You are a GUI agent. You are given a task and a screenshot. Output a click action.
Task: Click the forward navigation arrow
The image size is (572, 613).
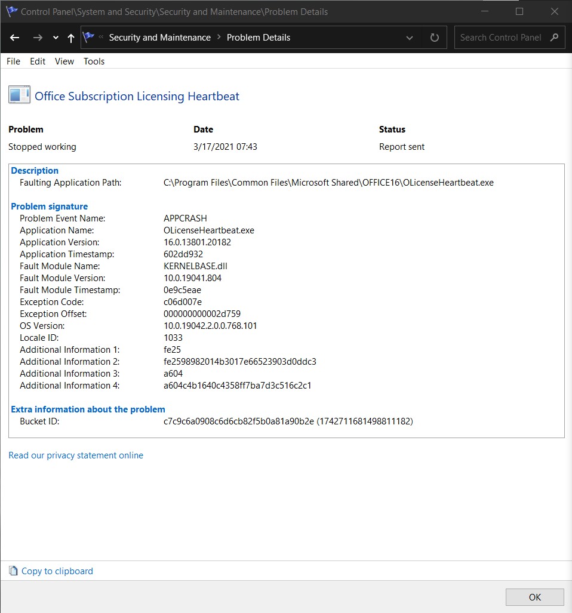[38, 38]
